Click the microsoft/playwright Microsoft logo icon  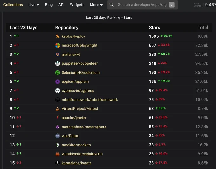click(x=57, y=45)
